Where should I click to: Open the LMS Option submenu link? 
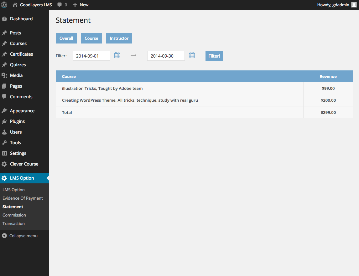(13, 190)
